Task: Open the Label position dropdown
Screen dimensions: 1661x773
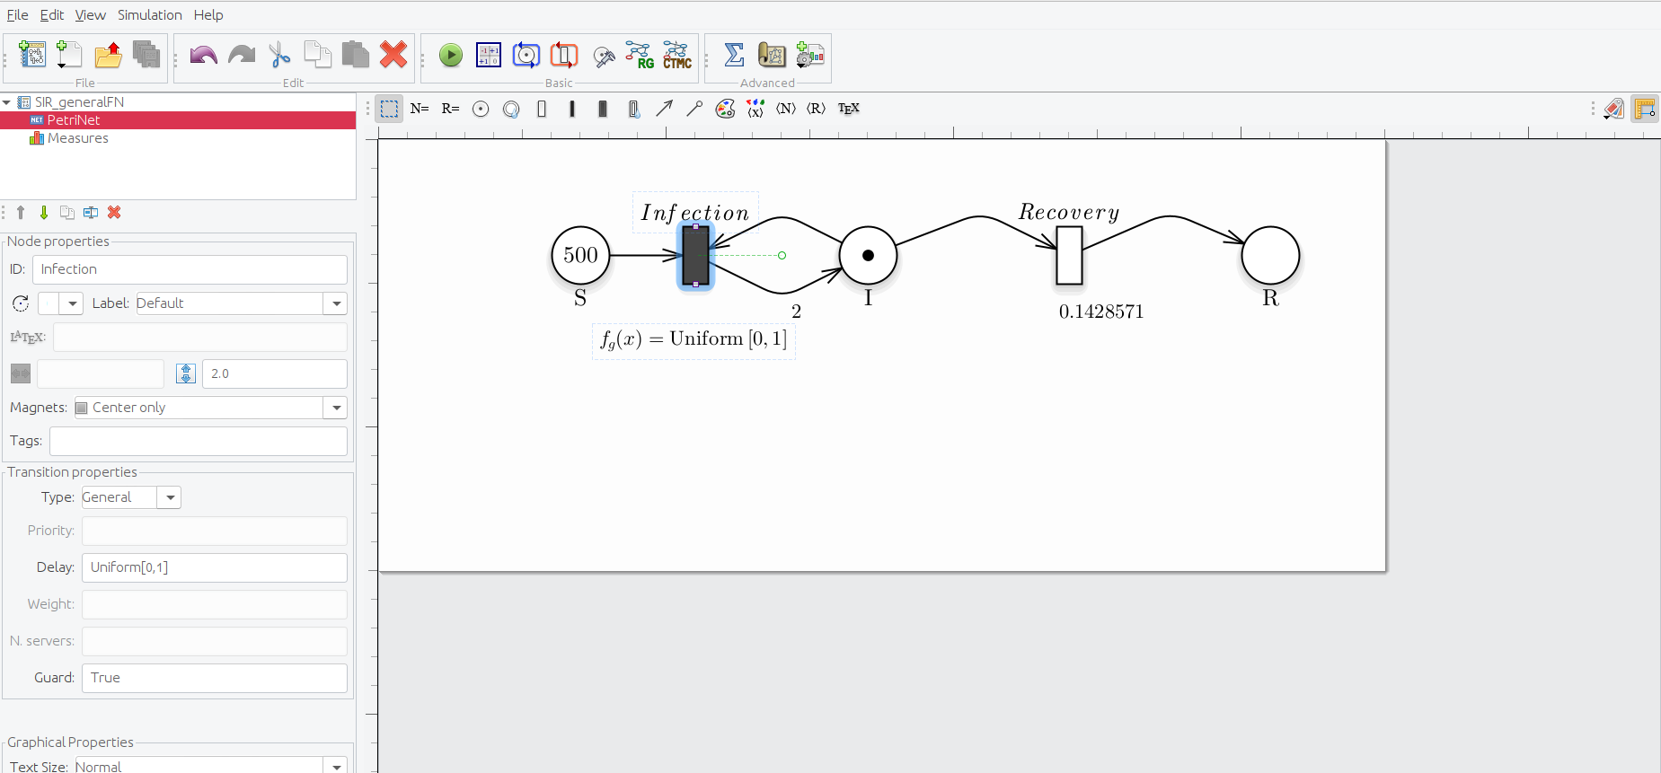Action: pyautogui.click(x=336, y=303)
